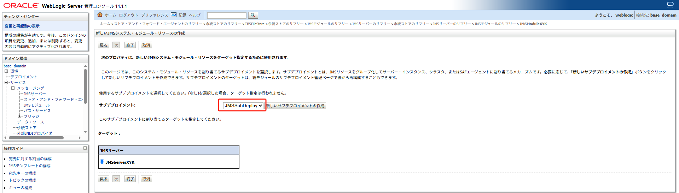Open JMSテンプレートの構成 guide link
The width and height of the screenshot is (679, 193).
(30, 166)
